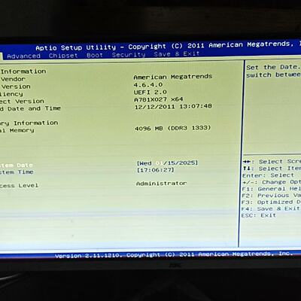Open the Boot tab
The height and width of the screenshot is (301, 301).
coord(95,55)
